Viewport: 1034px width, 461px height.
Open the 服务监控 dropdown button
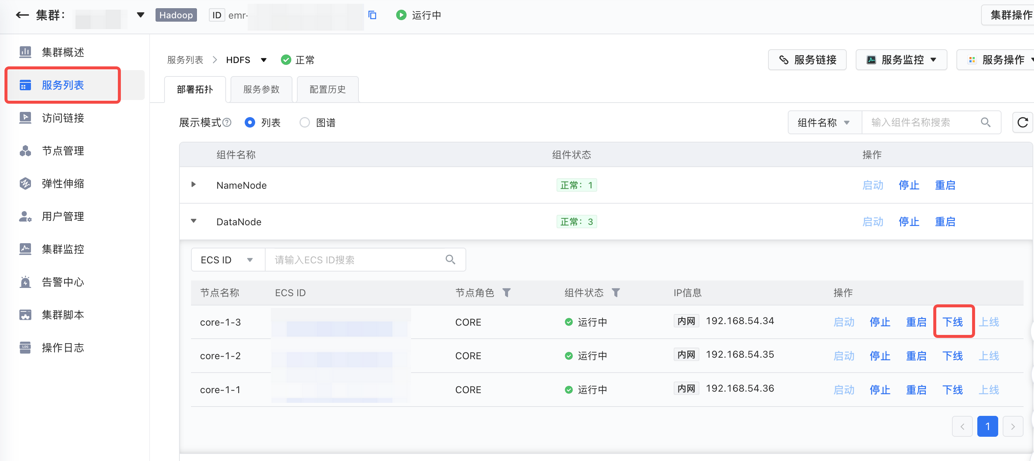pyautogui.click(x=901, y=60)
